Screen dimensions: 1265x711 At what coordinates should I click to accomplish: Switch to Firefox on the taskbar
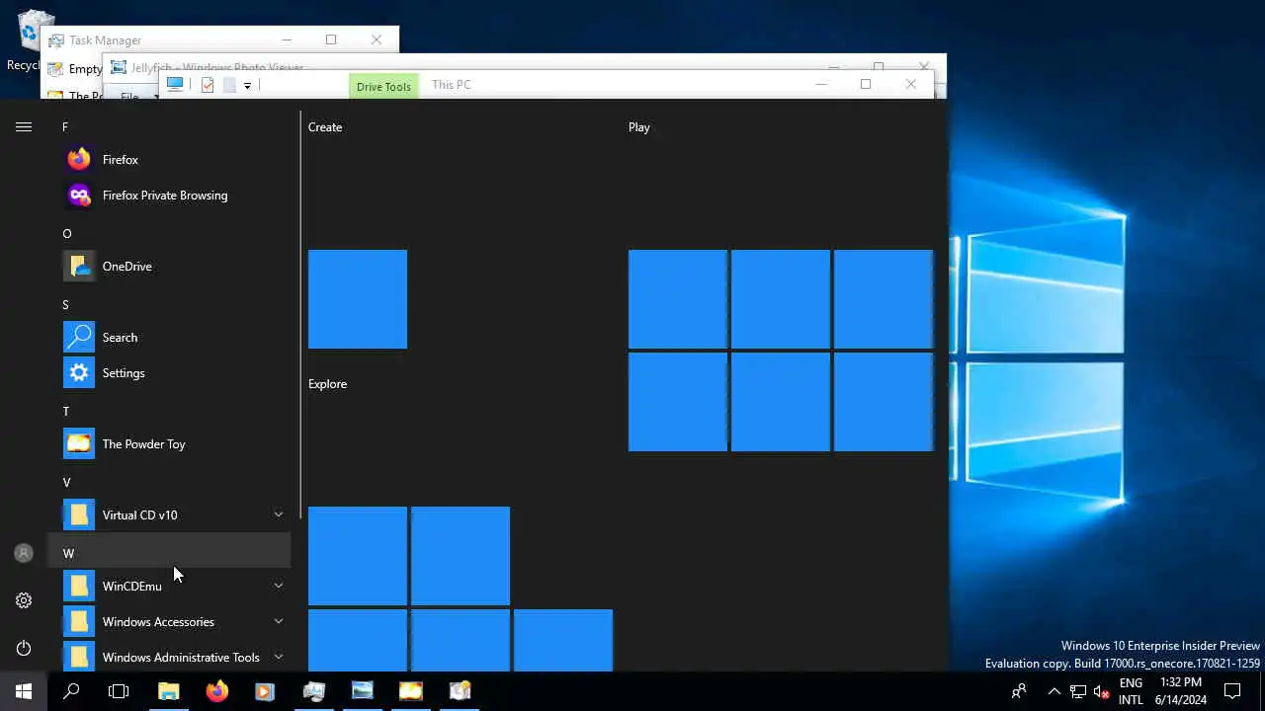(x=216, y=691)
